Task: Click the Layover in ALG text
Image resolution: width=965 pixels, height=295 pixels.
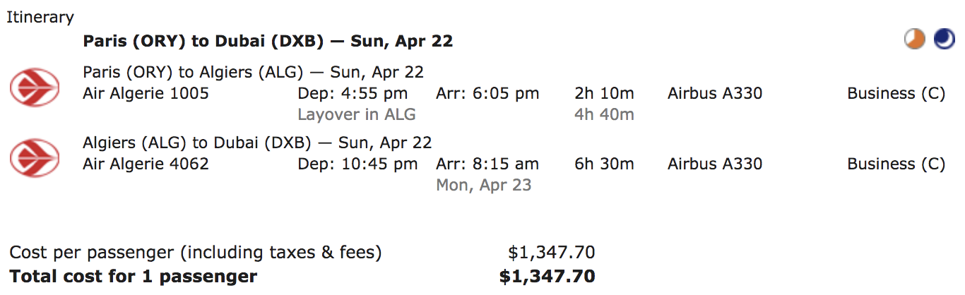Action: point(357,114)
